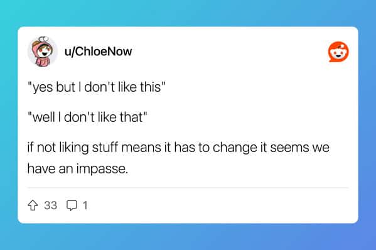Click the blue gradient background below the card
The image size is (376, 250).
point(188,237)
